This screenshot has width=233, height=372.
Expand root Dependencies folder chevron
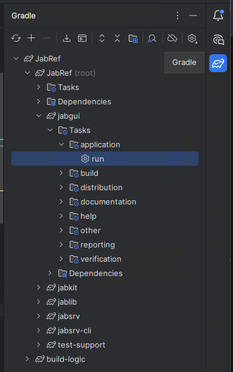coord(39,101)
